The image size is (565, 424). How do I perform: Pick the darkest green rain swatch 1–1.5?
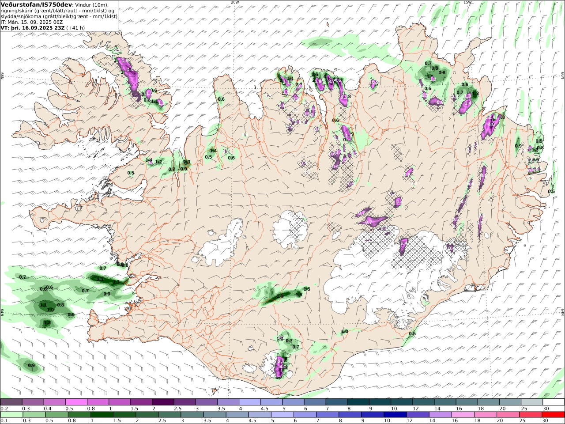coord(102,415)
